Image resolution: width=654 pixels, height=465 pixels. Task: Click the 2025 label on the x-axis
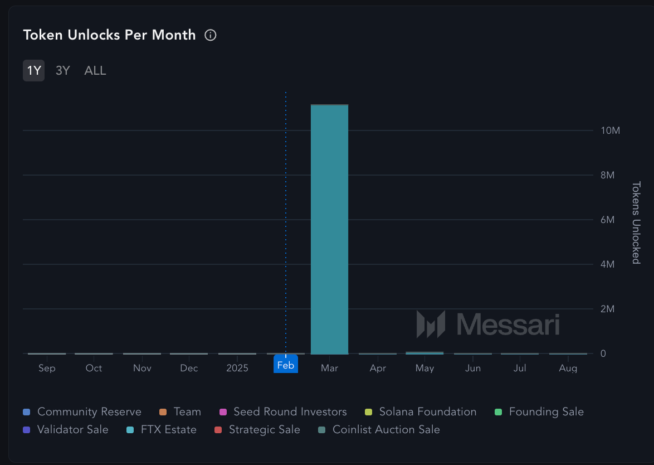pos(237,369)
